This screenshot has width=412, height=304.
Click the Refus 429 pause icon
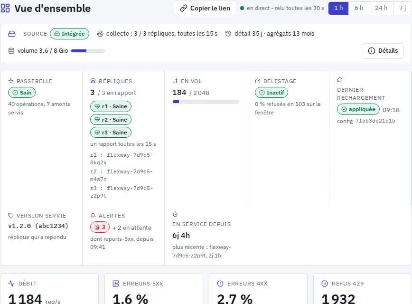pos(325,284)
